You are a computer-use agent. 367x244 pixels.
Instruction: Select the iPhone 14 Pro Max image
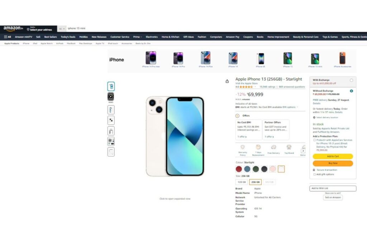pyautogui.click(x=151, y=58)
